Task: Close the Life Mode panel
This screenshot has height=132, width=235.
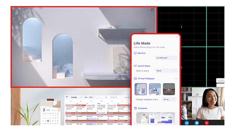Action: click(177, 37)
